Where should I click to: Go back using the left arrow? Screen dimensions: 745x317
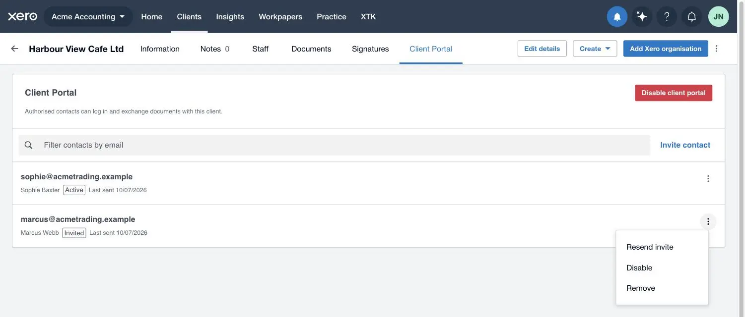pos(14,49)
